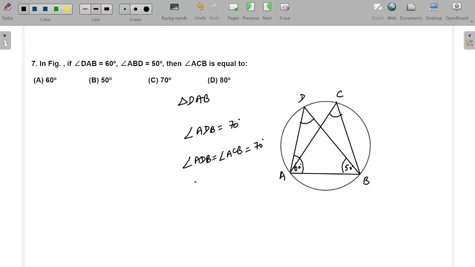The width and height of the screenshot is (475, 267).
Task: Go to the Next page
Action: (x=267, y=11)
